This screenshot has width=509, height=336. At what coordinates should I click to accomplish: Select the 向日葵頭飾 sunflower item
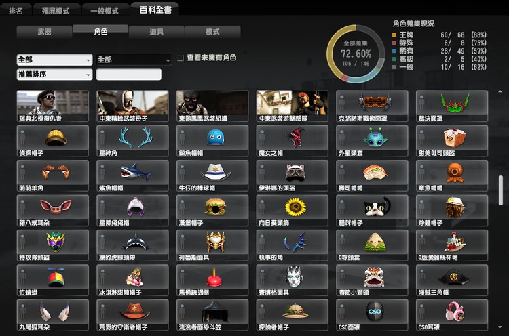click(292, 211)
